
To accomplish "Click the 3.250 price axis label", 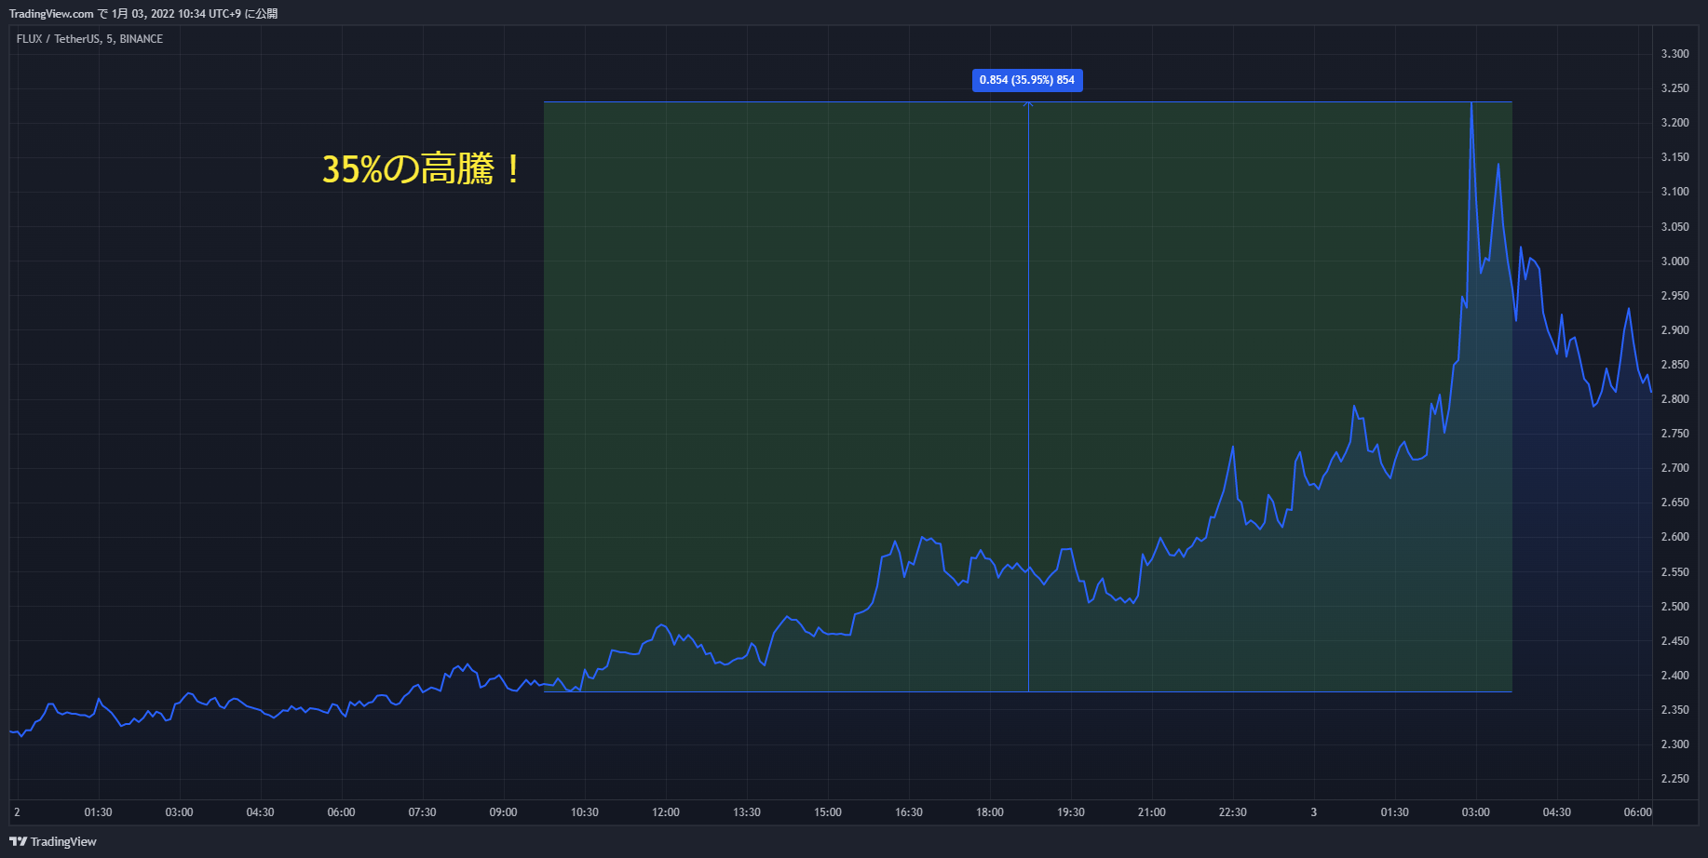I will pyautogui.click(x=1674, y=88).
